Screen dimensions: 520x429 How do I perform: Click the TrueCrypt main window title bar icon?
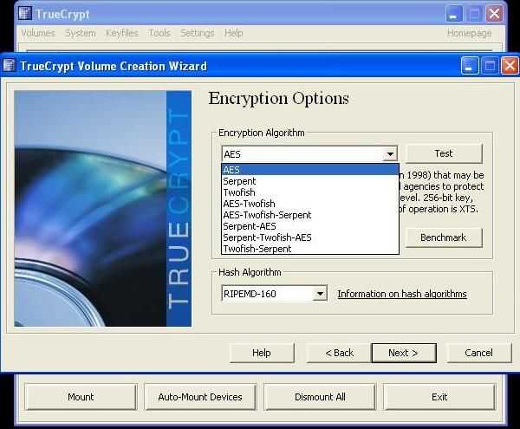click(24, 14)
